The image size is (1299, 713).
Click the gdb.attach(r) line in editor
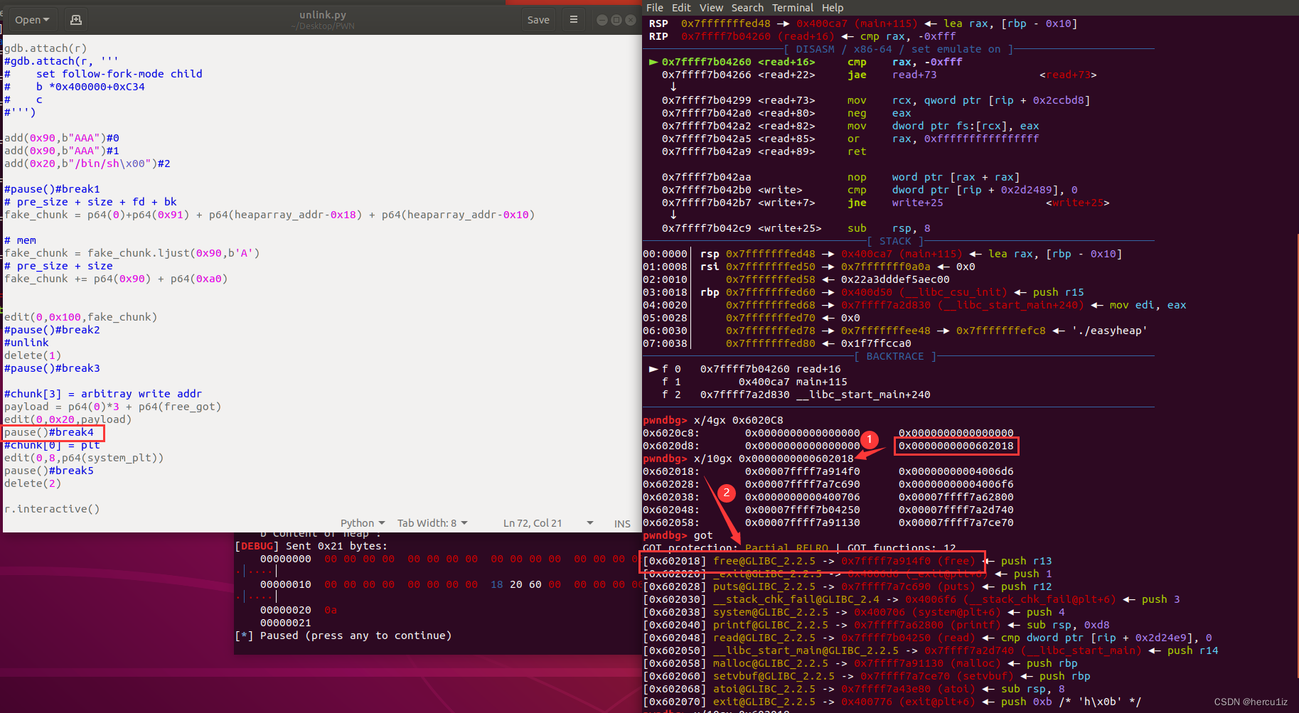[46, 48]
